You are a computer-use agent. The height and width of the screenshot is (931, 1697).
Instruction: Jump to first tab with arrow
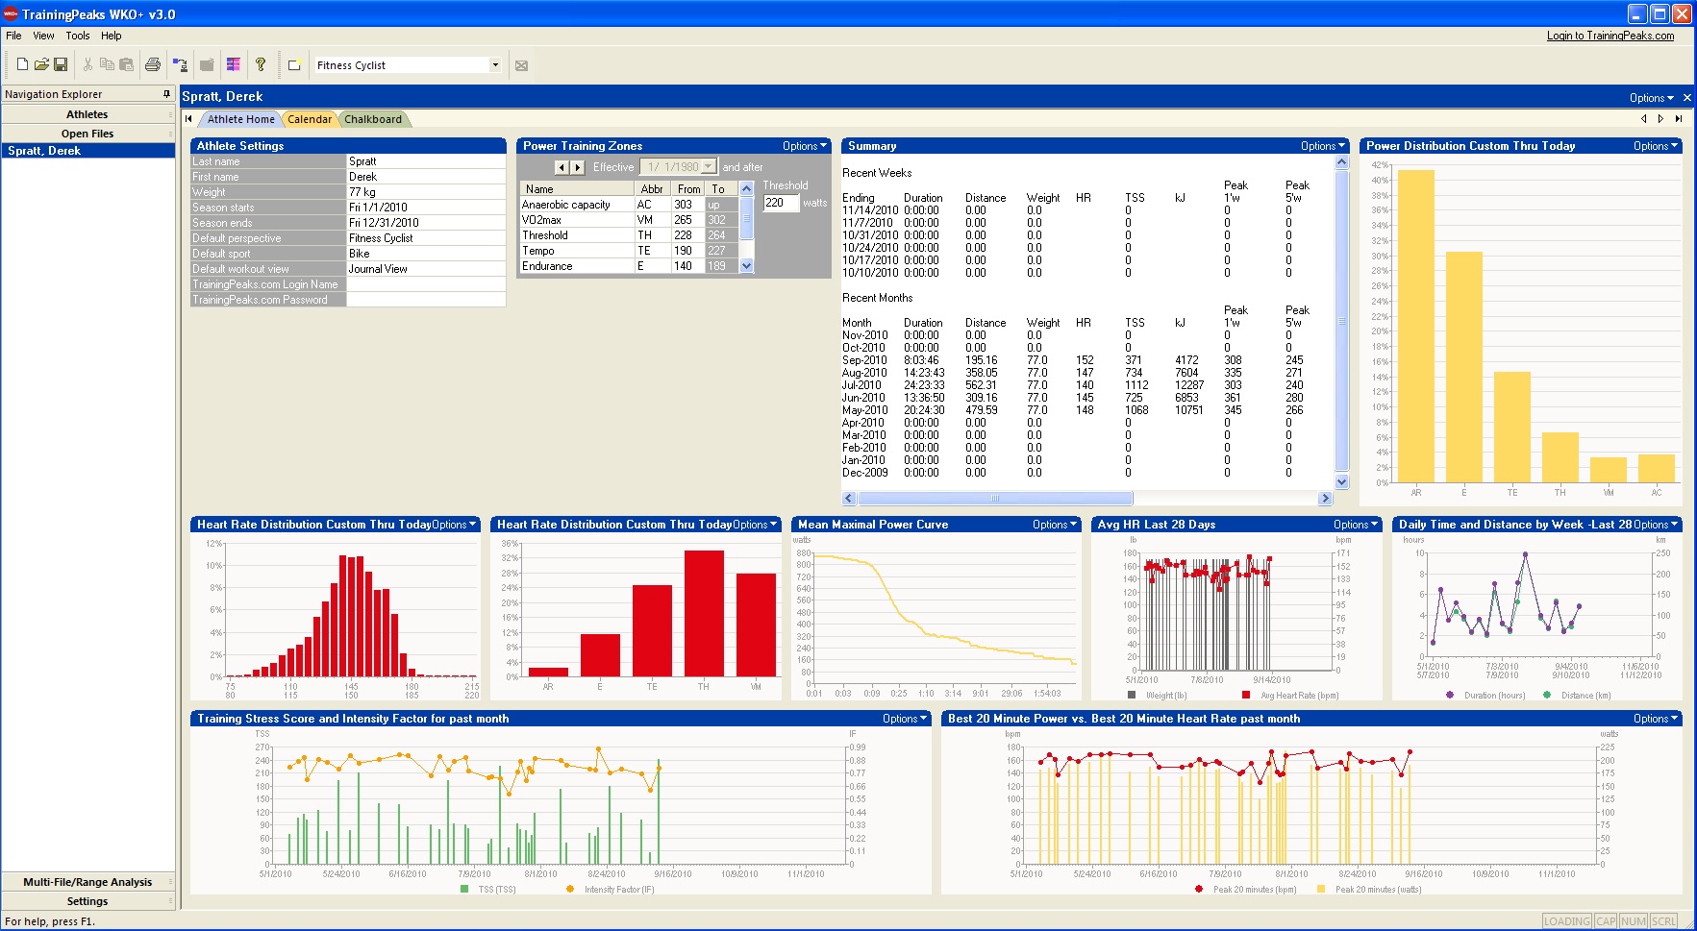click(189, 119)
